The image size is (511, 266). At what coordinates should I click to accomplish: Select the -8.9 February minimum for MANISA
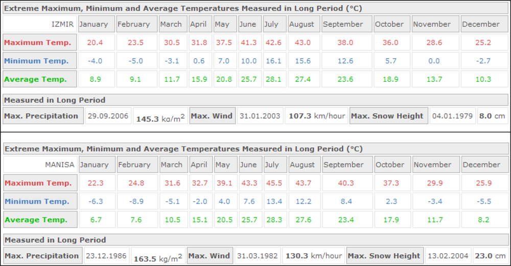[136, 201]
